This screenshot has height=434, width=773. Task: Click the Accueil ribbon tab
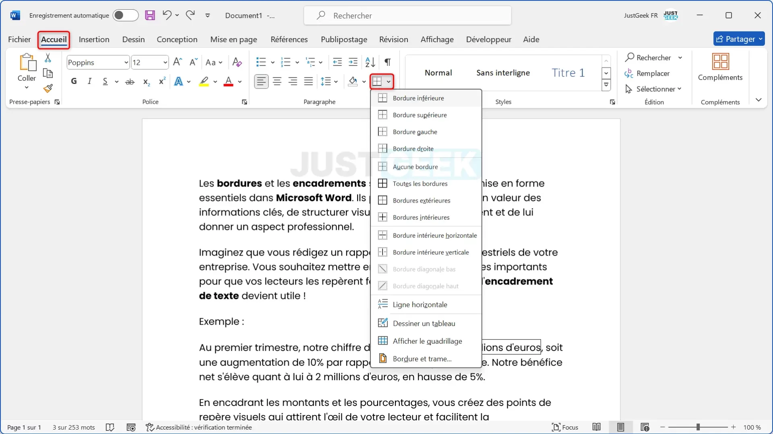pos(54,39)
